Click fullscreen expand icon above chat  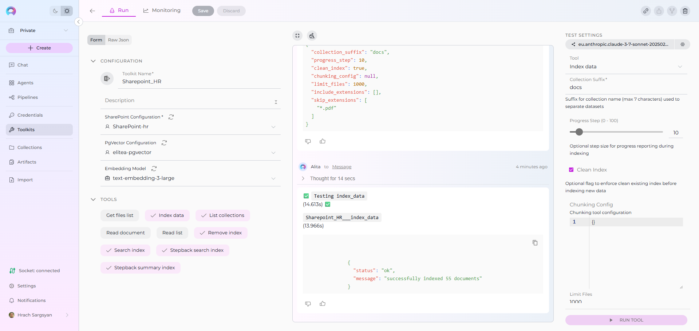click(297, 36)
